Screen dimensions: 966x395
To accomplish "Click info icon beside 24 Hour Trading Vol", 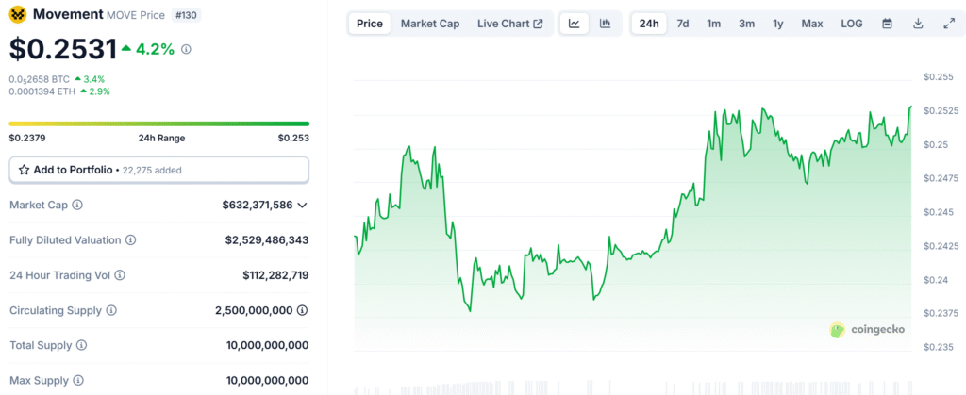I will coord(120,275).
